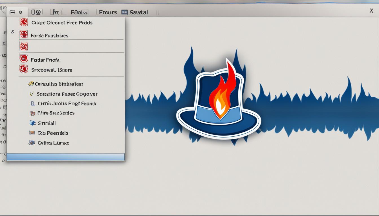This screenshot has height=216, width=379.
Task: Click the red circular icon next to Srtcoowal Lsnurs
Action: click(24, 70)
